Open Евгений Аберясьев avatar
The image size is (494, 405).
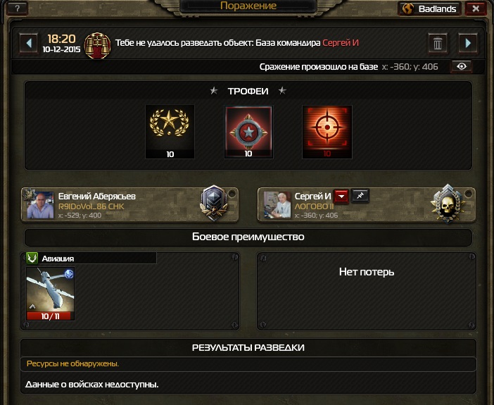pyautogui.click(x=40, y=205)
